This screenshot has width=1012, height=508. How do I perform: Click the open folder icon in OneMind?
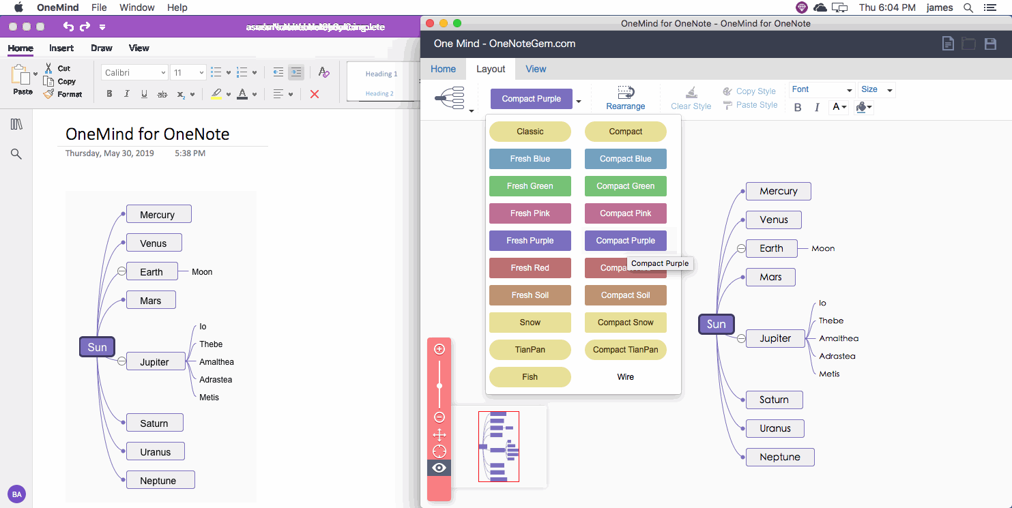pyautogui.click(x=969, y=44)
